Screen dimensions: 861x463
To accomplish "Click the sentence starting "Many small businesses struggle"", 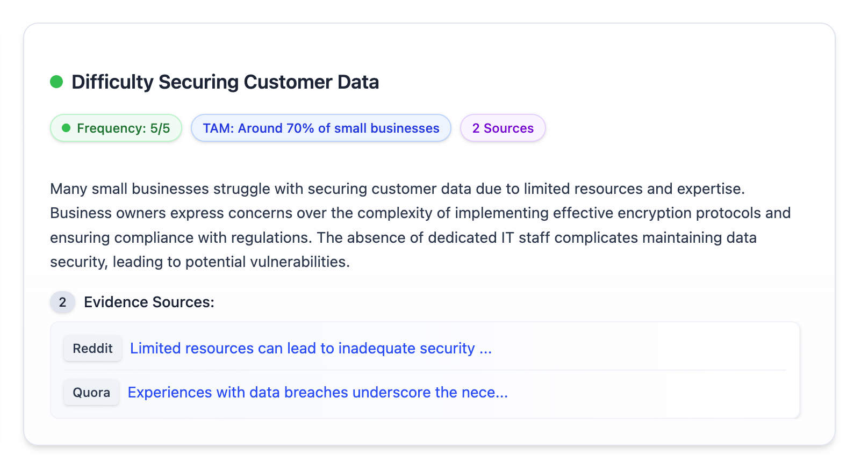I will point(161,189).
